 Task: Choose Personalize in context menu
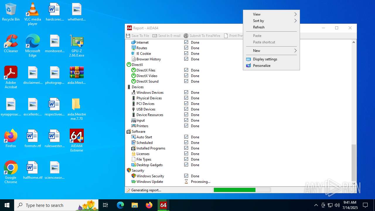click(x=271, y=66)
